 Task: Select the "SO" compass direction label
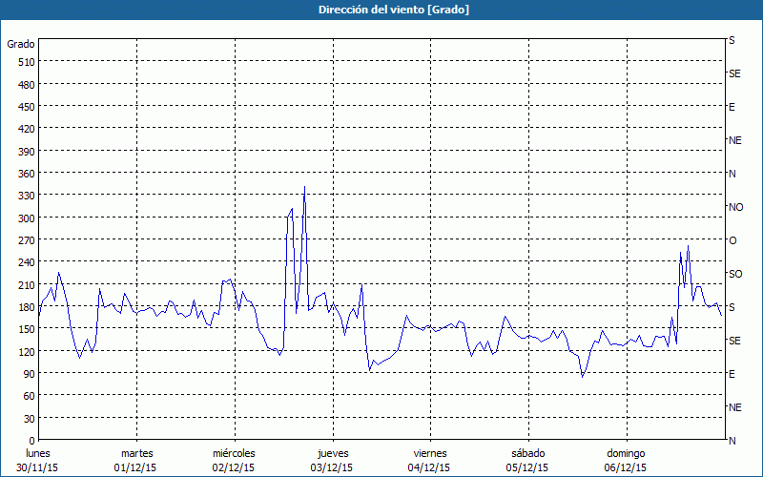click(734, 274)
